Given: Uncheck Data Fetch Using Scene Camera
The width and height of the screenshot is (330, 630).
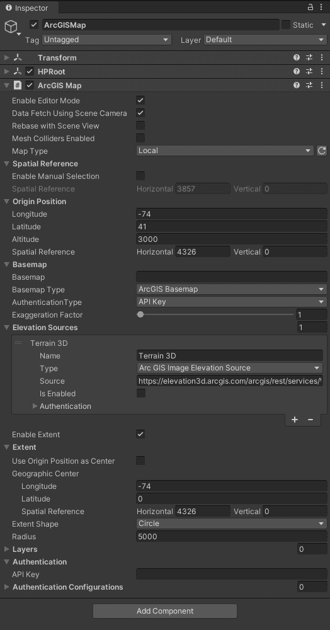Looking at the screenshot, I should [x=140, y=113].
